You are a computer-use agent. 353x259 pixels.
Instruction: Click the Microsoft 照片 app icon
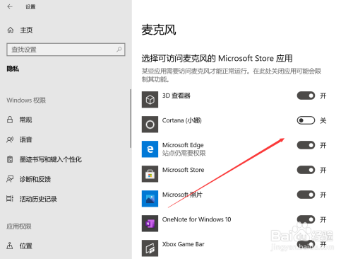150,199
